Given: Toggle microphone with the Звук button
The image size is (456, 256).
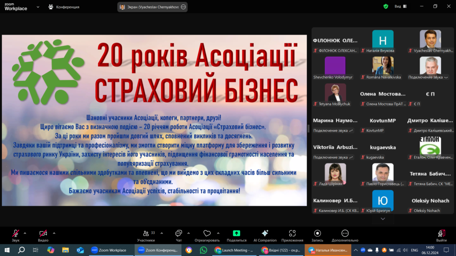Looking at the screenshot, I should pyautogui.click(x=16, y=236).
